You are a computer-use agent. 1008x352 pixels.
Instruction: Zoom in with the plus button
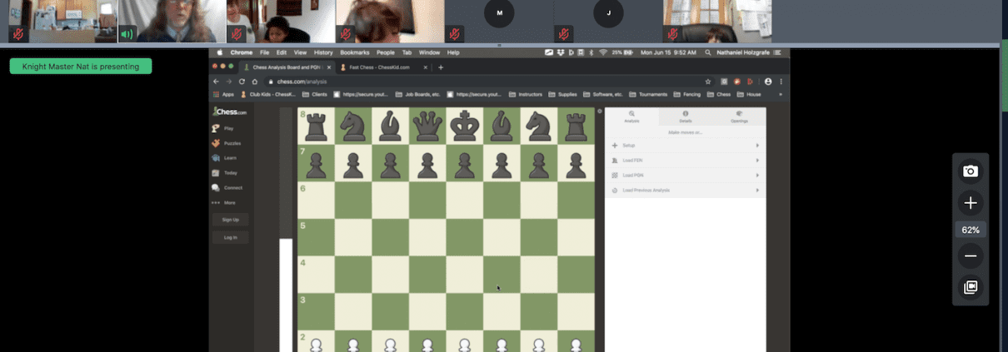tap(971, 203)
